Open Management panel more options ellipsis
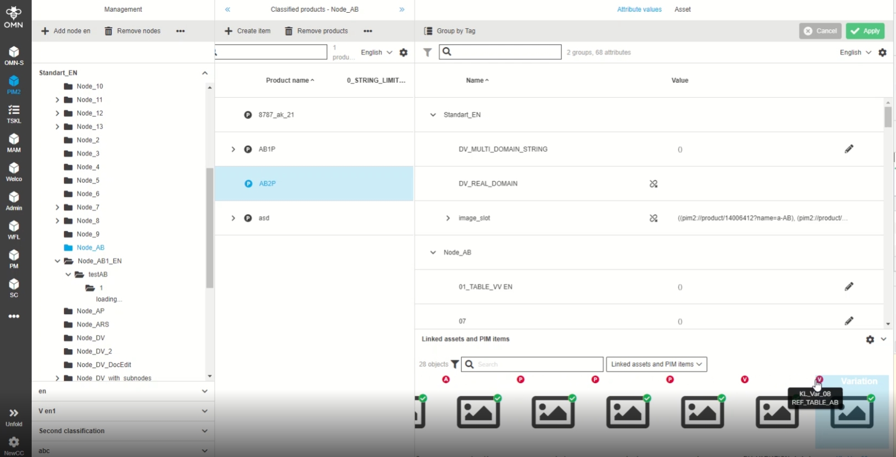This screenshot has height=457, width=896. [x=181, y=31]
